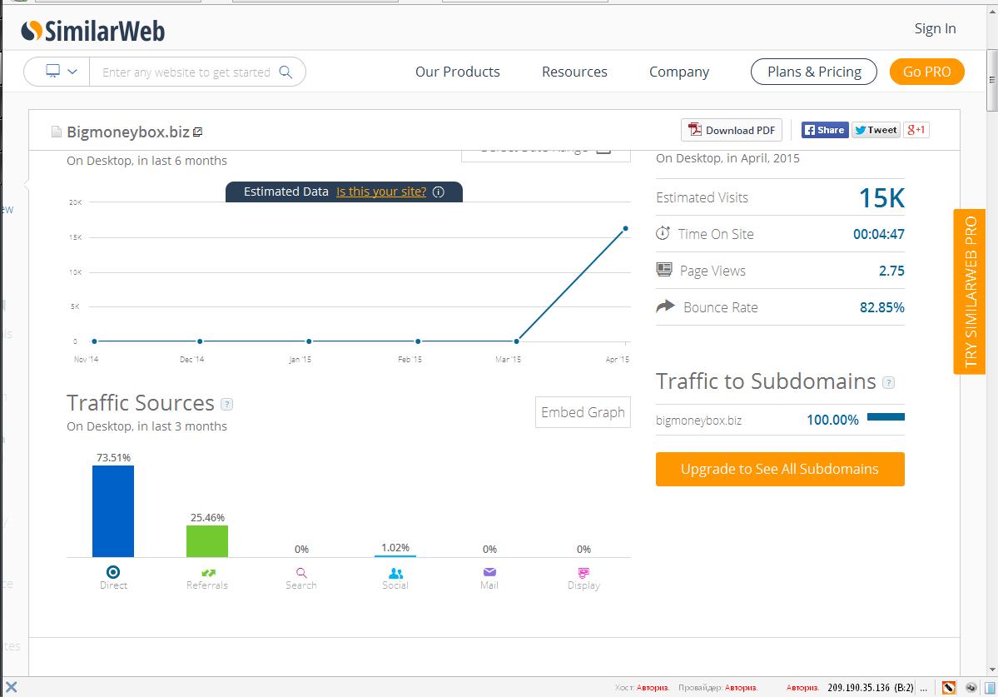
Task: Click the 1.02% Social percentage label
Action: (395, 547)
